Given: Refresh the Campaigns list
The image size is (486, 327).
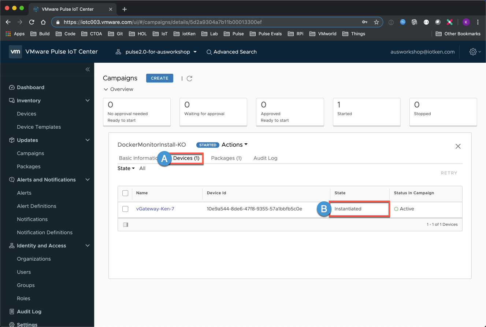Looking at the screenshot, I should (189, 78).
